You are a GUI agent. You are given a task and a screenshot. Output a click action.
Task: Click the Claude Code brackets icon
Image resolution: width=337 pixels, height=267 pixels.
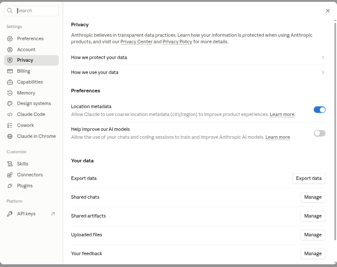point(10,115)
